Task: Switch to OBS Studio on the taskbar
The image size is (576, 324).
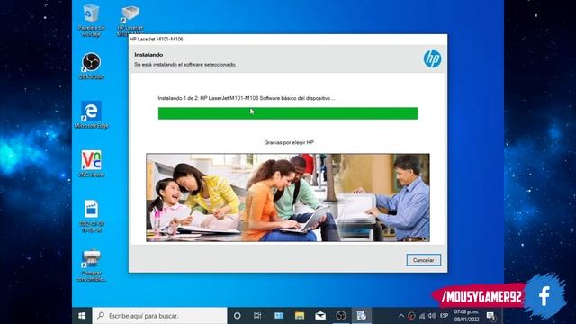Action: coord(340,316)
